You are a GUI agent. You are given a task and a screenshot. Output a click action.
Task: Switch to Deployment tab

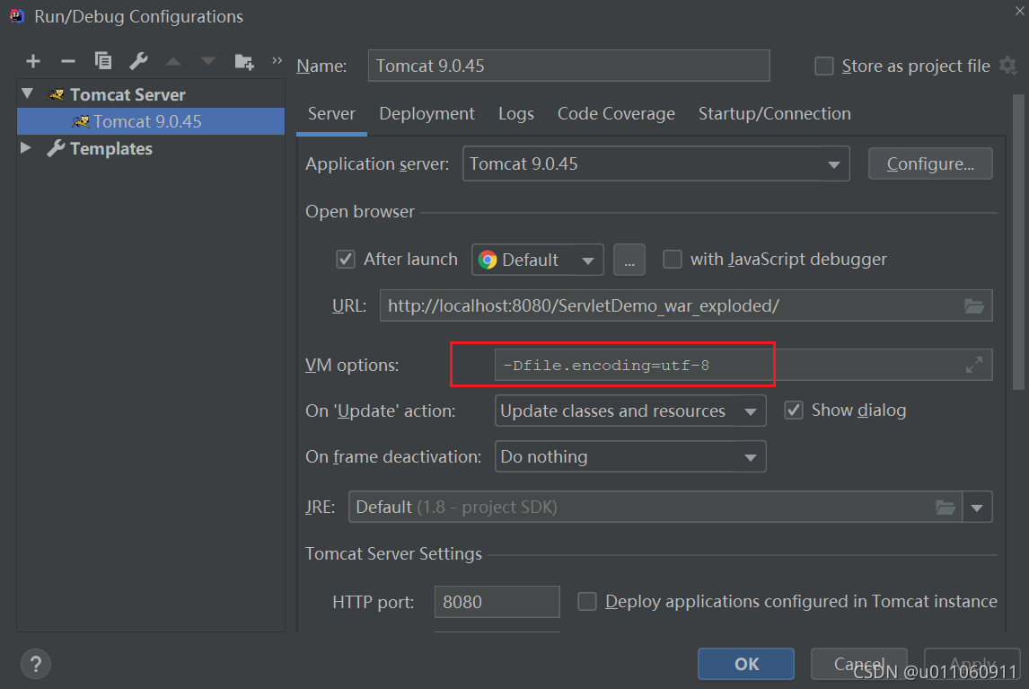click(427, 113)
